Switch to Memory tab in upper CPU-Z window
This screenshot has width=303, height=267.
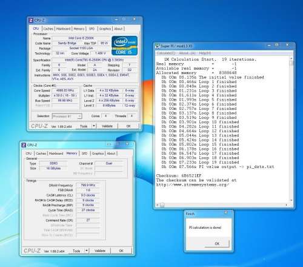(79, 29)
